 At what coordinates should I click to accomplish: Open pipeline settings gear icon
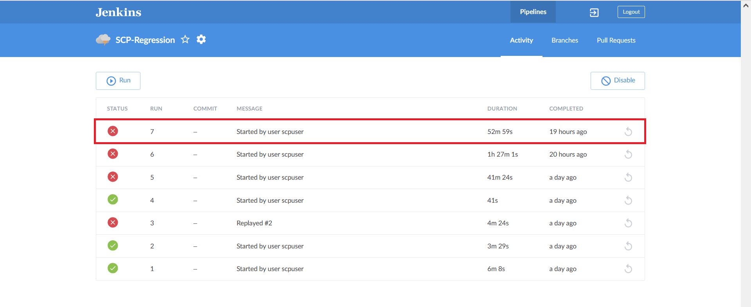[x=201, y=39]
